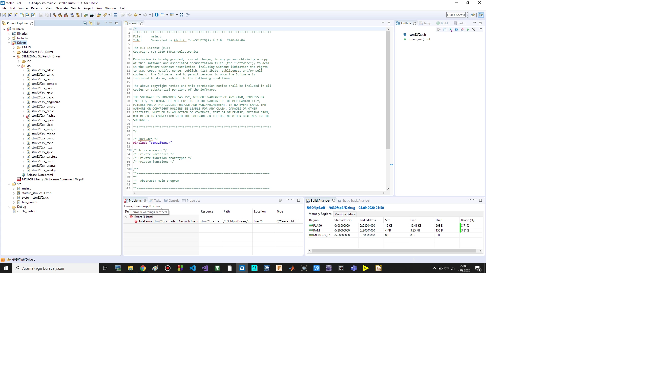Toggle Link with Editor in Project Explorer
Image resolution: width=671 pixels, height=380 pixels.
point(91,23)
